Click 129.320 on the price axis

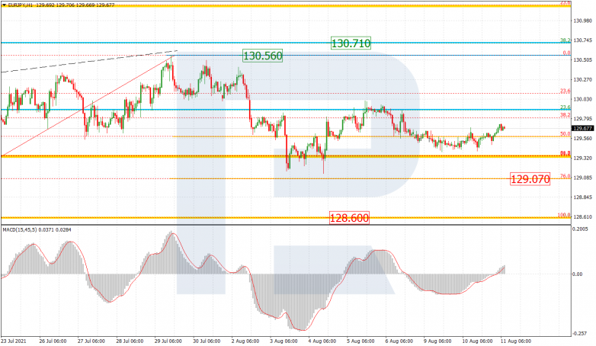(582, 158)
